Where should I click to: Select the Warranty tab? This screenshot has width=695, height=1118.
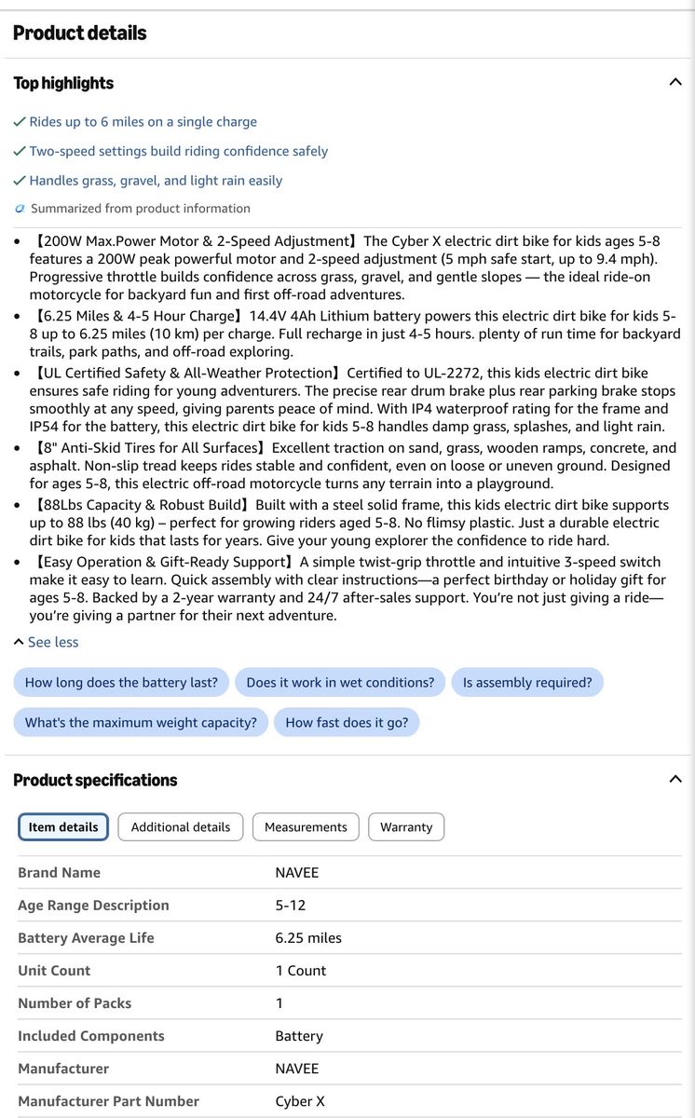(x=406, y=827)
